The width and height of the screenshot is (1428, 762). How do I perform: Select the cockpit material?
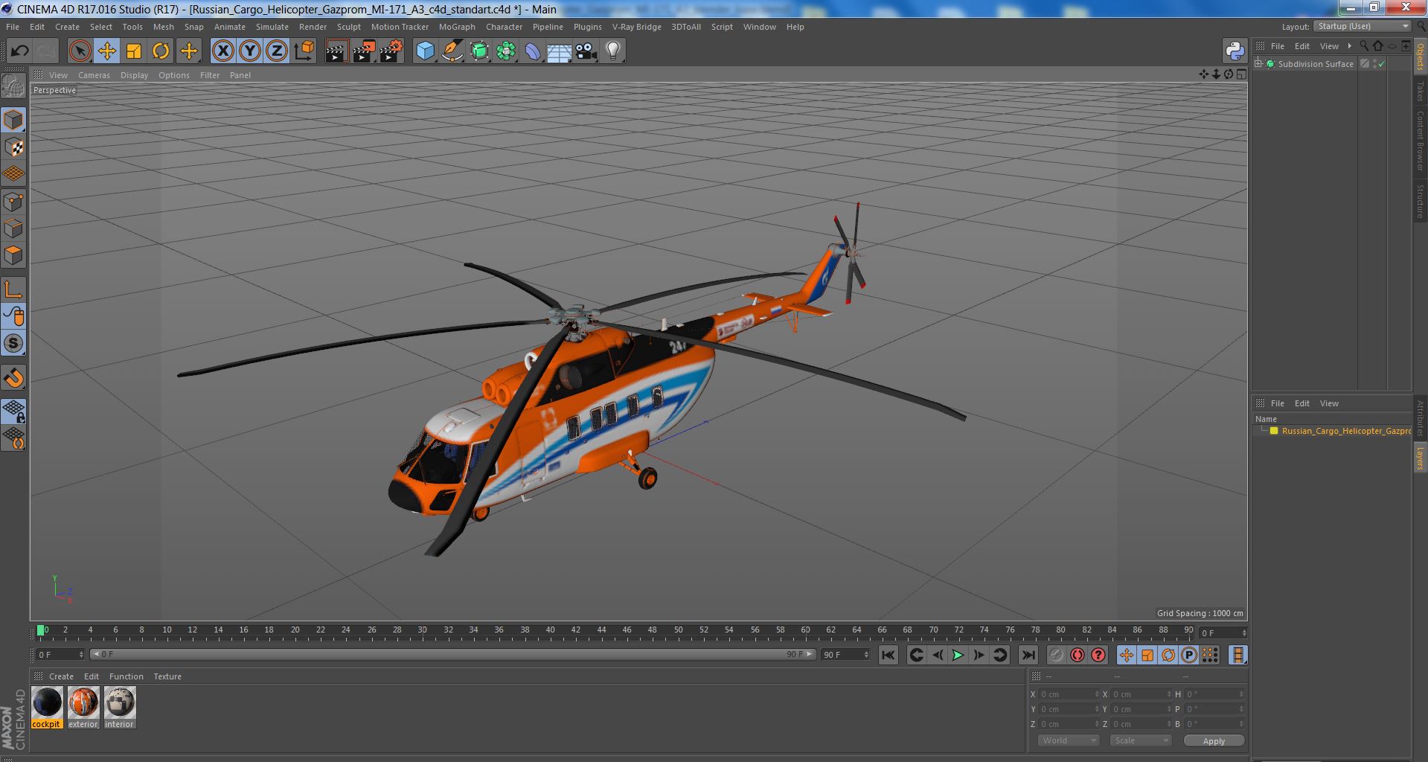47,708
